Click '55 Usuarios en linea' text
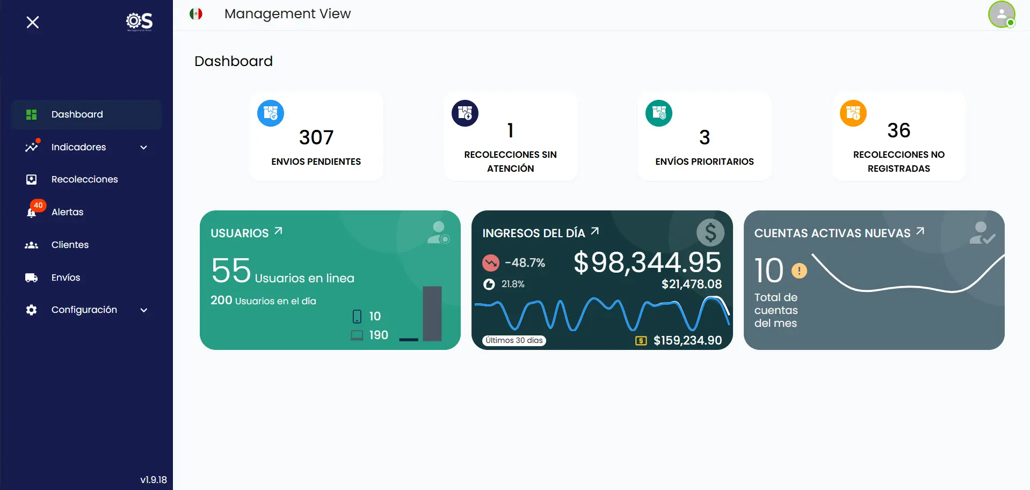The width and height of the screenshot is (1030, 490). click(282, 271)
